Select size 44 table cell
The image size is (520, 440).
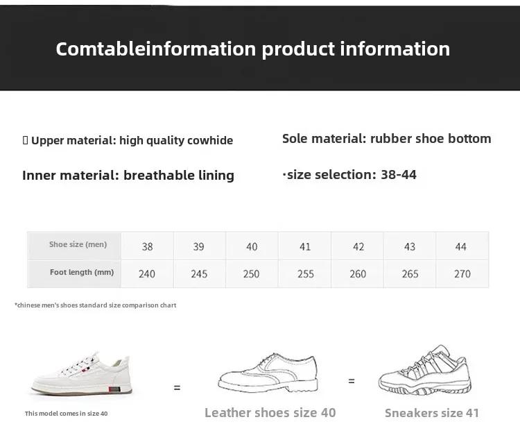coord(462,246)
